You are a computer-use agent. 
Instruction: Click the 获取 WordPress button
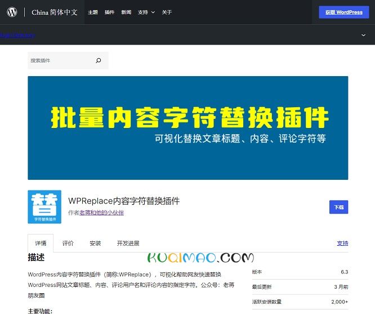[x=344, y=12]
